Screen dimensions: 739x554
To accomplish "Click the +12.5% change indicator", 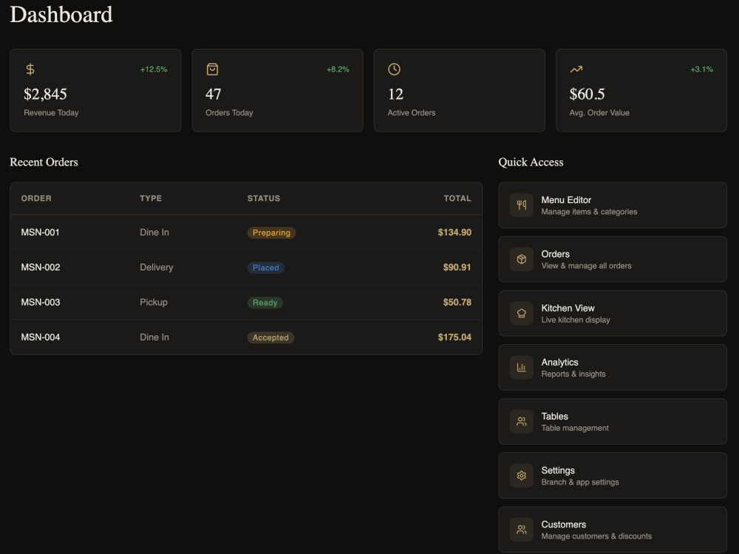I will (154, 69).
